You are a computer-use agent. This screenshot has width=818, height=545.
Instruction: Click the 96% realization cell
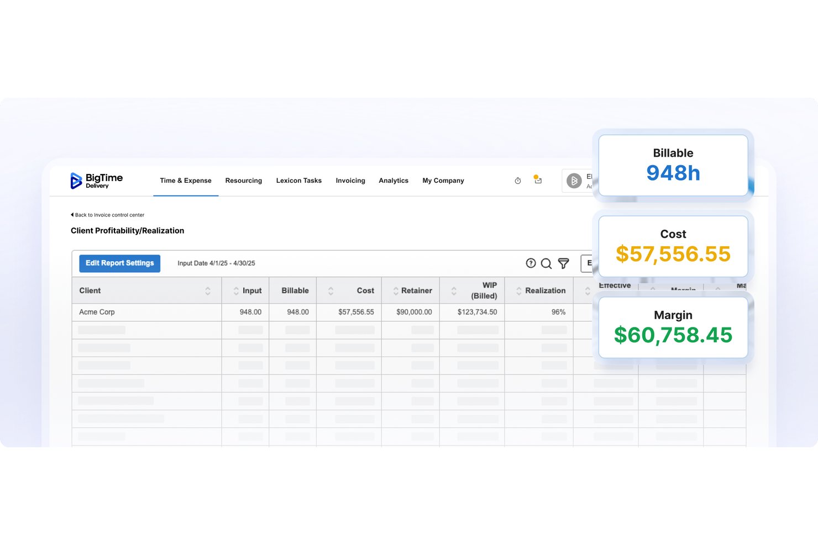558,312
